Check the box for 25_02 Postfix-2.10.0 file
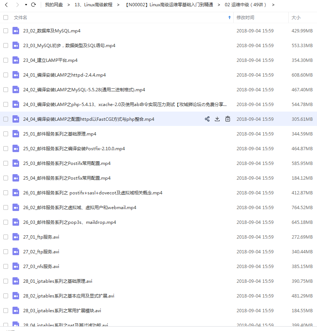The image size is (317, 331). click(6, 149)
